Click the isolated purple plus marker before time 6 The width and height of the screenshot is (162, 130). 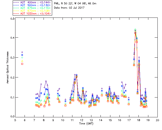coord(22,52)
